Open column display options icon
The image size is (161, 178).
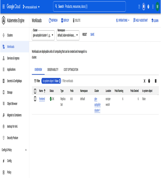pos(155,81)
